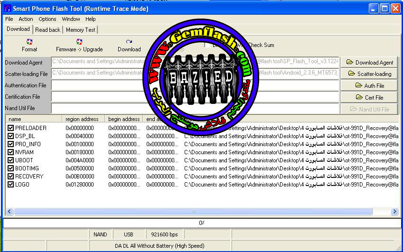
Task: Click the Scatter-loading File path field
Action: tap(196, 74)
